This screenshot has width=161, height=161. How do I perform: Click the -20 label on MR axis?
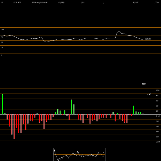[x=157, y=121]
